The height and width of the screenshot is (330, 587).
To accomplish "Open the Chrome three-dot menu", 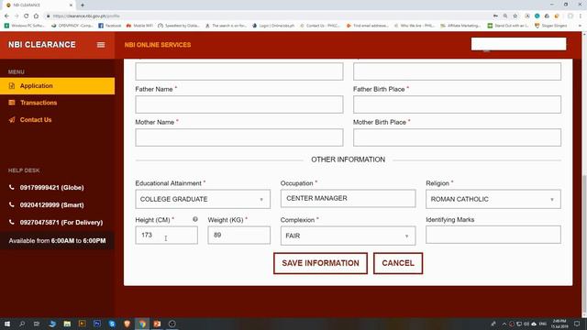I will (581, 16).
